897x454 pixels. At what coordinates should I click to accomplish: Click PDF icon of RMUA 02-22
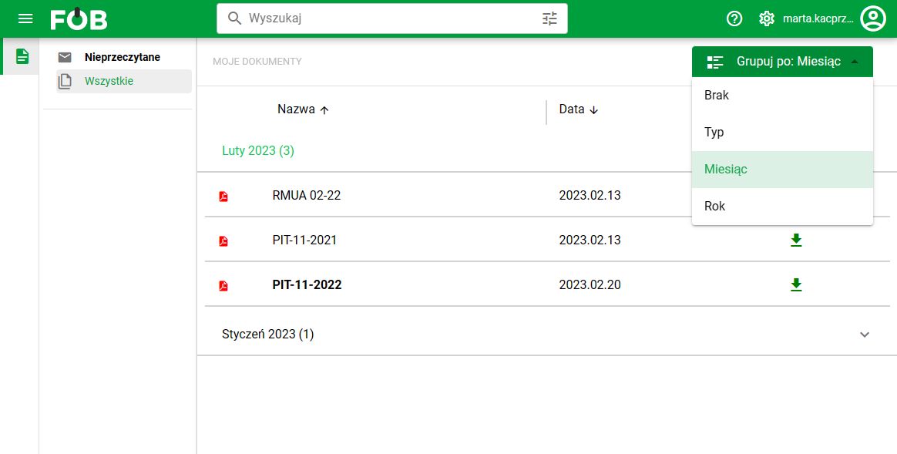click(223, 197)
